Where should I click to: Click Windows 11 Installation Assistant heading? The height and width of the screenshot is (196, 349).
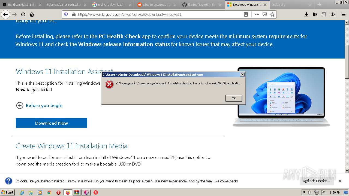tap(64, 72)
